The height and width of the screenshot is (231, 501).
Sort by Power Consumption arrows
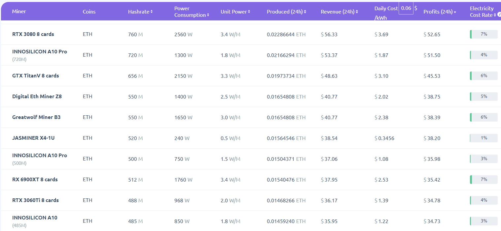click(x=208, y=15)
